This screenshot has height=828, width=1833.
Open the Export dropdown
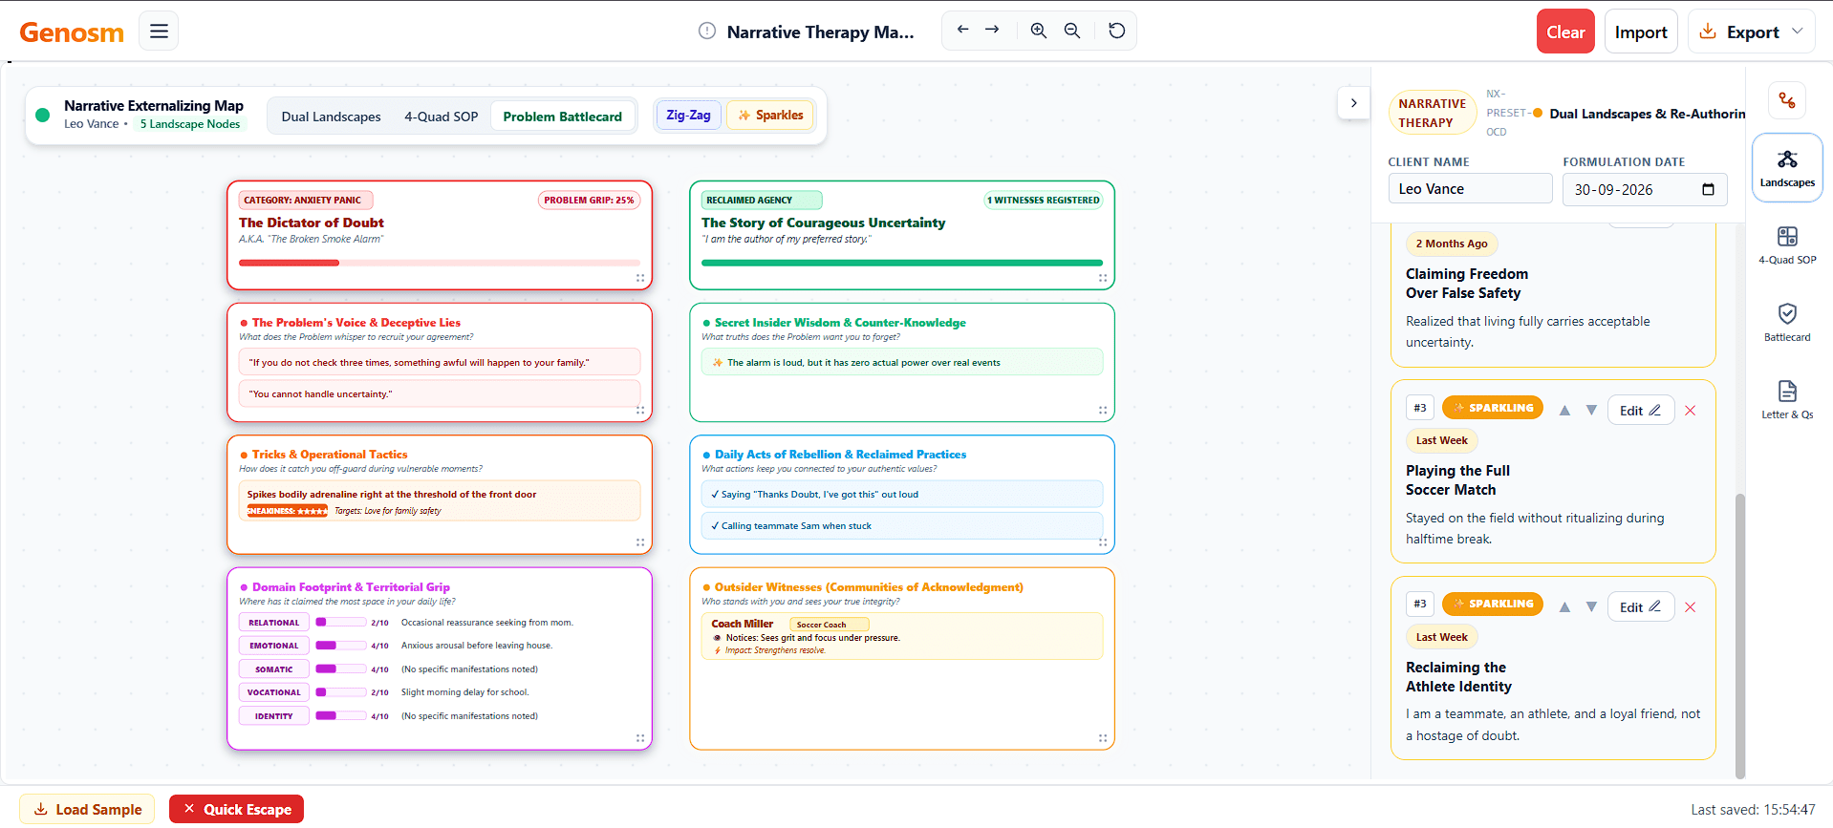click(x=1752, y=32)
